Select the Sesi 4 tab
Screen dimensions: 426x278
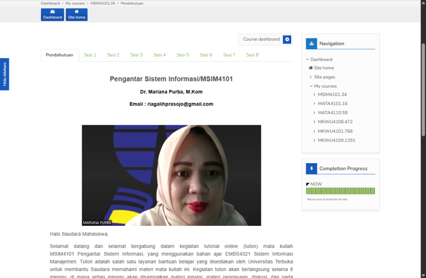click(160, 55)
